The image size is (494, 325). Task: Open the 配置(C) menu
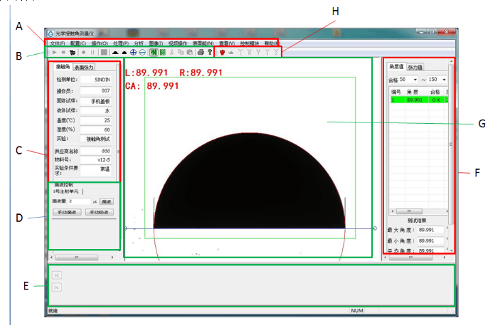(x=78, y=43)
